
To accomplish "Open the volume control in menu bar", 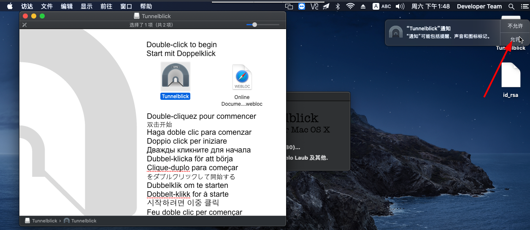I will point(400,6).
